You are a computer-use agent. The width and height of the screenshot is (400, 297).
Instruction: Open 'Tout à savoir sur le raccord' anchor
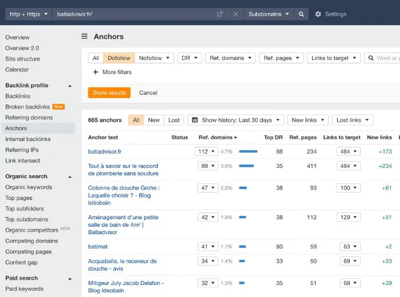click(123, 170)
